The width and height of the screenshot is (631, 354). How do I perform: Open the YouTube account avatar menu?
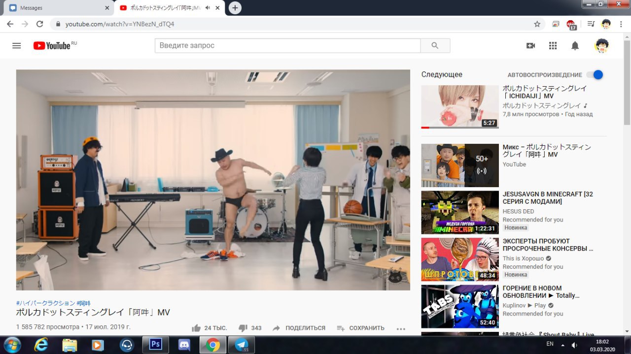coord(601,45)
